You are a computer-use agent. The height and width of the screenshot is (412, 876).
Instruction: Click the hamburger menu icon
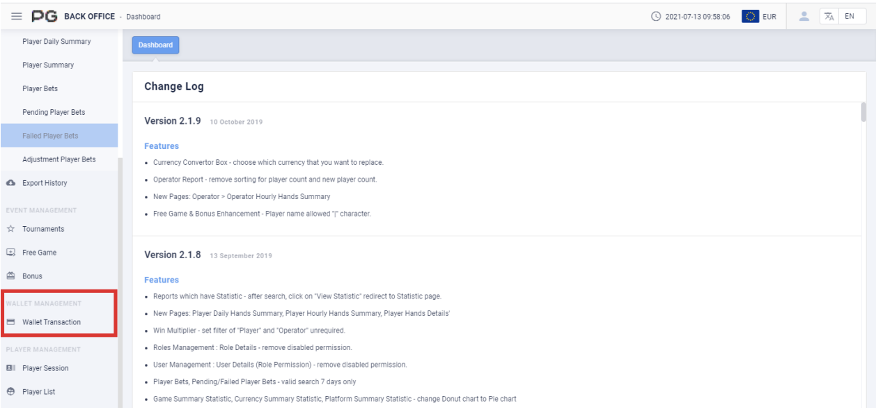17,16
